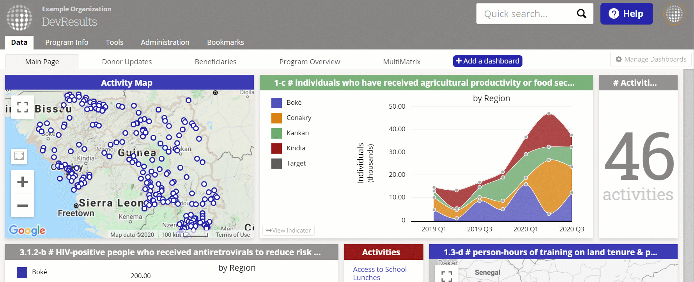The image size is (694, 282).
Task: Click the Example Organization name
Action: click(76, 9)
